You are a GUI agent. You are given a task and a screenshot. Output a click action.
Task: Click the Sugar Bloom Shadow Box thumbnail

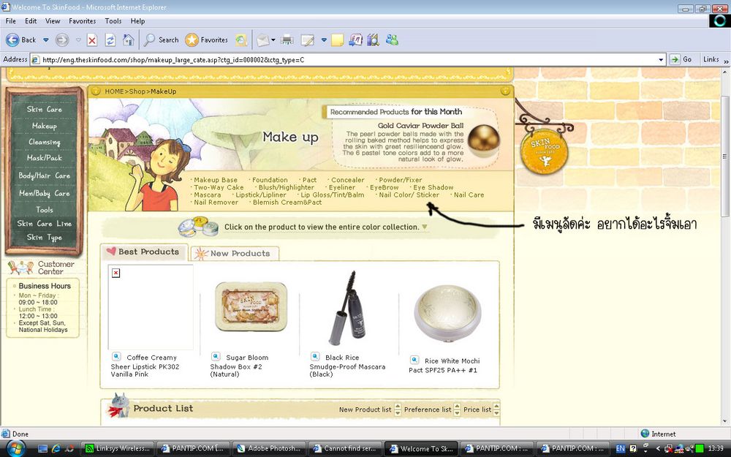click(251, 307)
